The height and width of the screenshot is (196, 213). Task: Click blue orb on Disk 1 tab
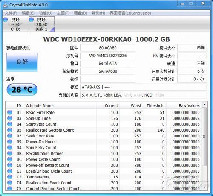pos(31,20)
